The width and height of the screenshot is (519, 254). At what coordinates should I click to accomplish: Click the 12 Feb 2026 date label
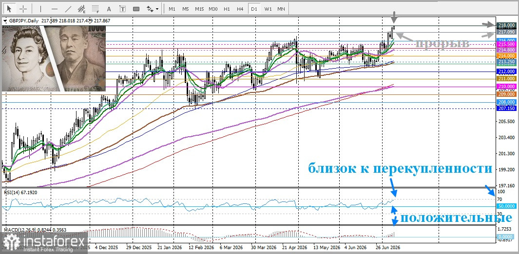coord(202,247)
